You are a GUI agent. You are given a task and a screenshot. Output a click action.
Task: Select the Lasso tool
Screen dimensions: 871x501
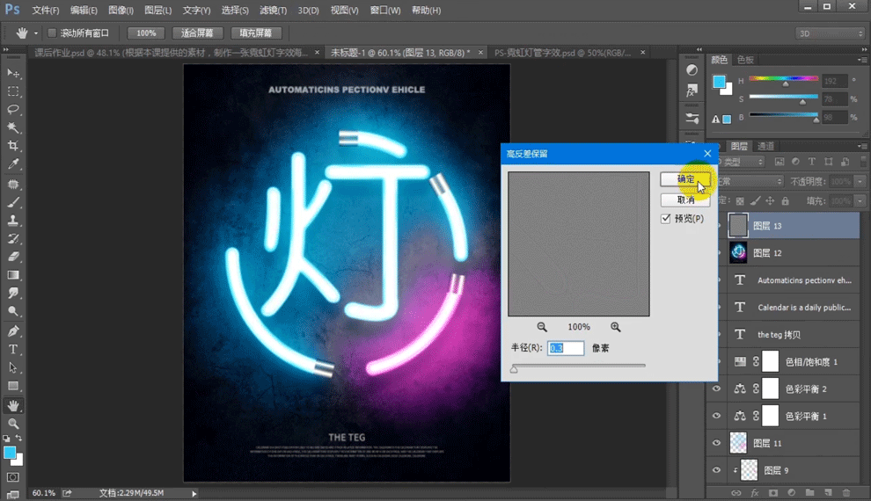pos(13,110)
